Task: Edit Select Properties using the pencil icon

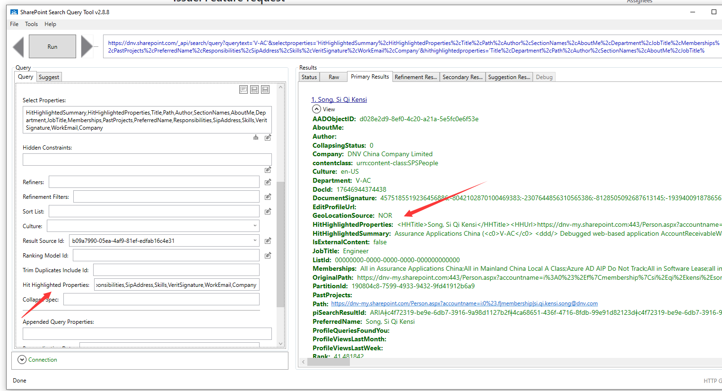Action: (x=268, y=137)
